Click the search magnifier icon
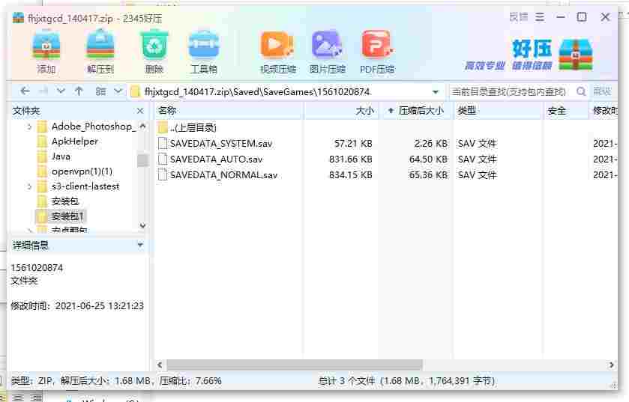Screen dimensions: 629x402 581,91
